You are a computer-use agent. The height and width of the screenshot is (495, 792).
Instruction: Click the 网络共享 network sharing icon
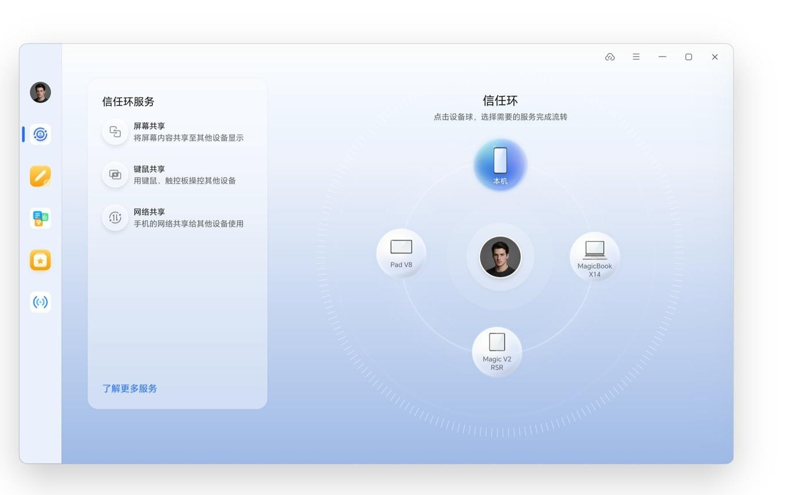click(115, 217)
